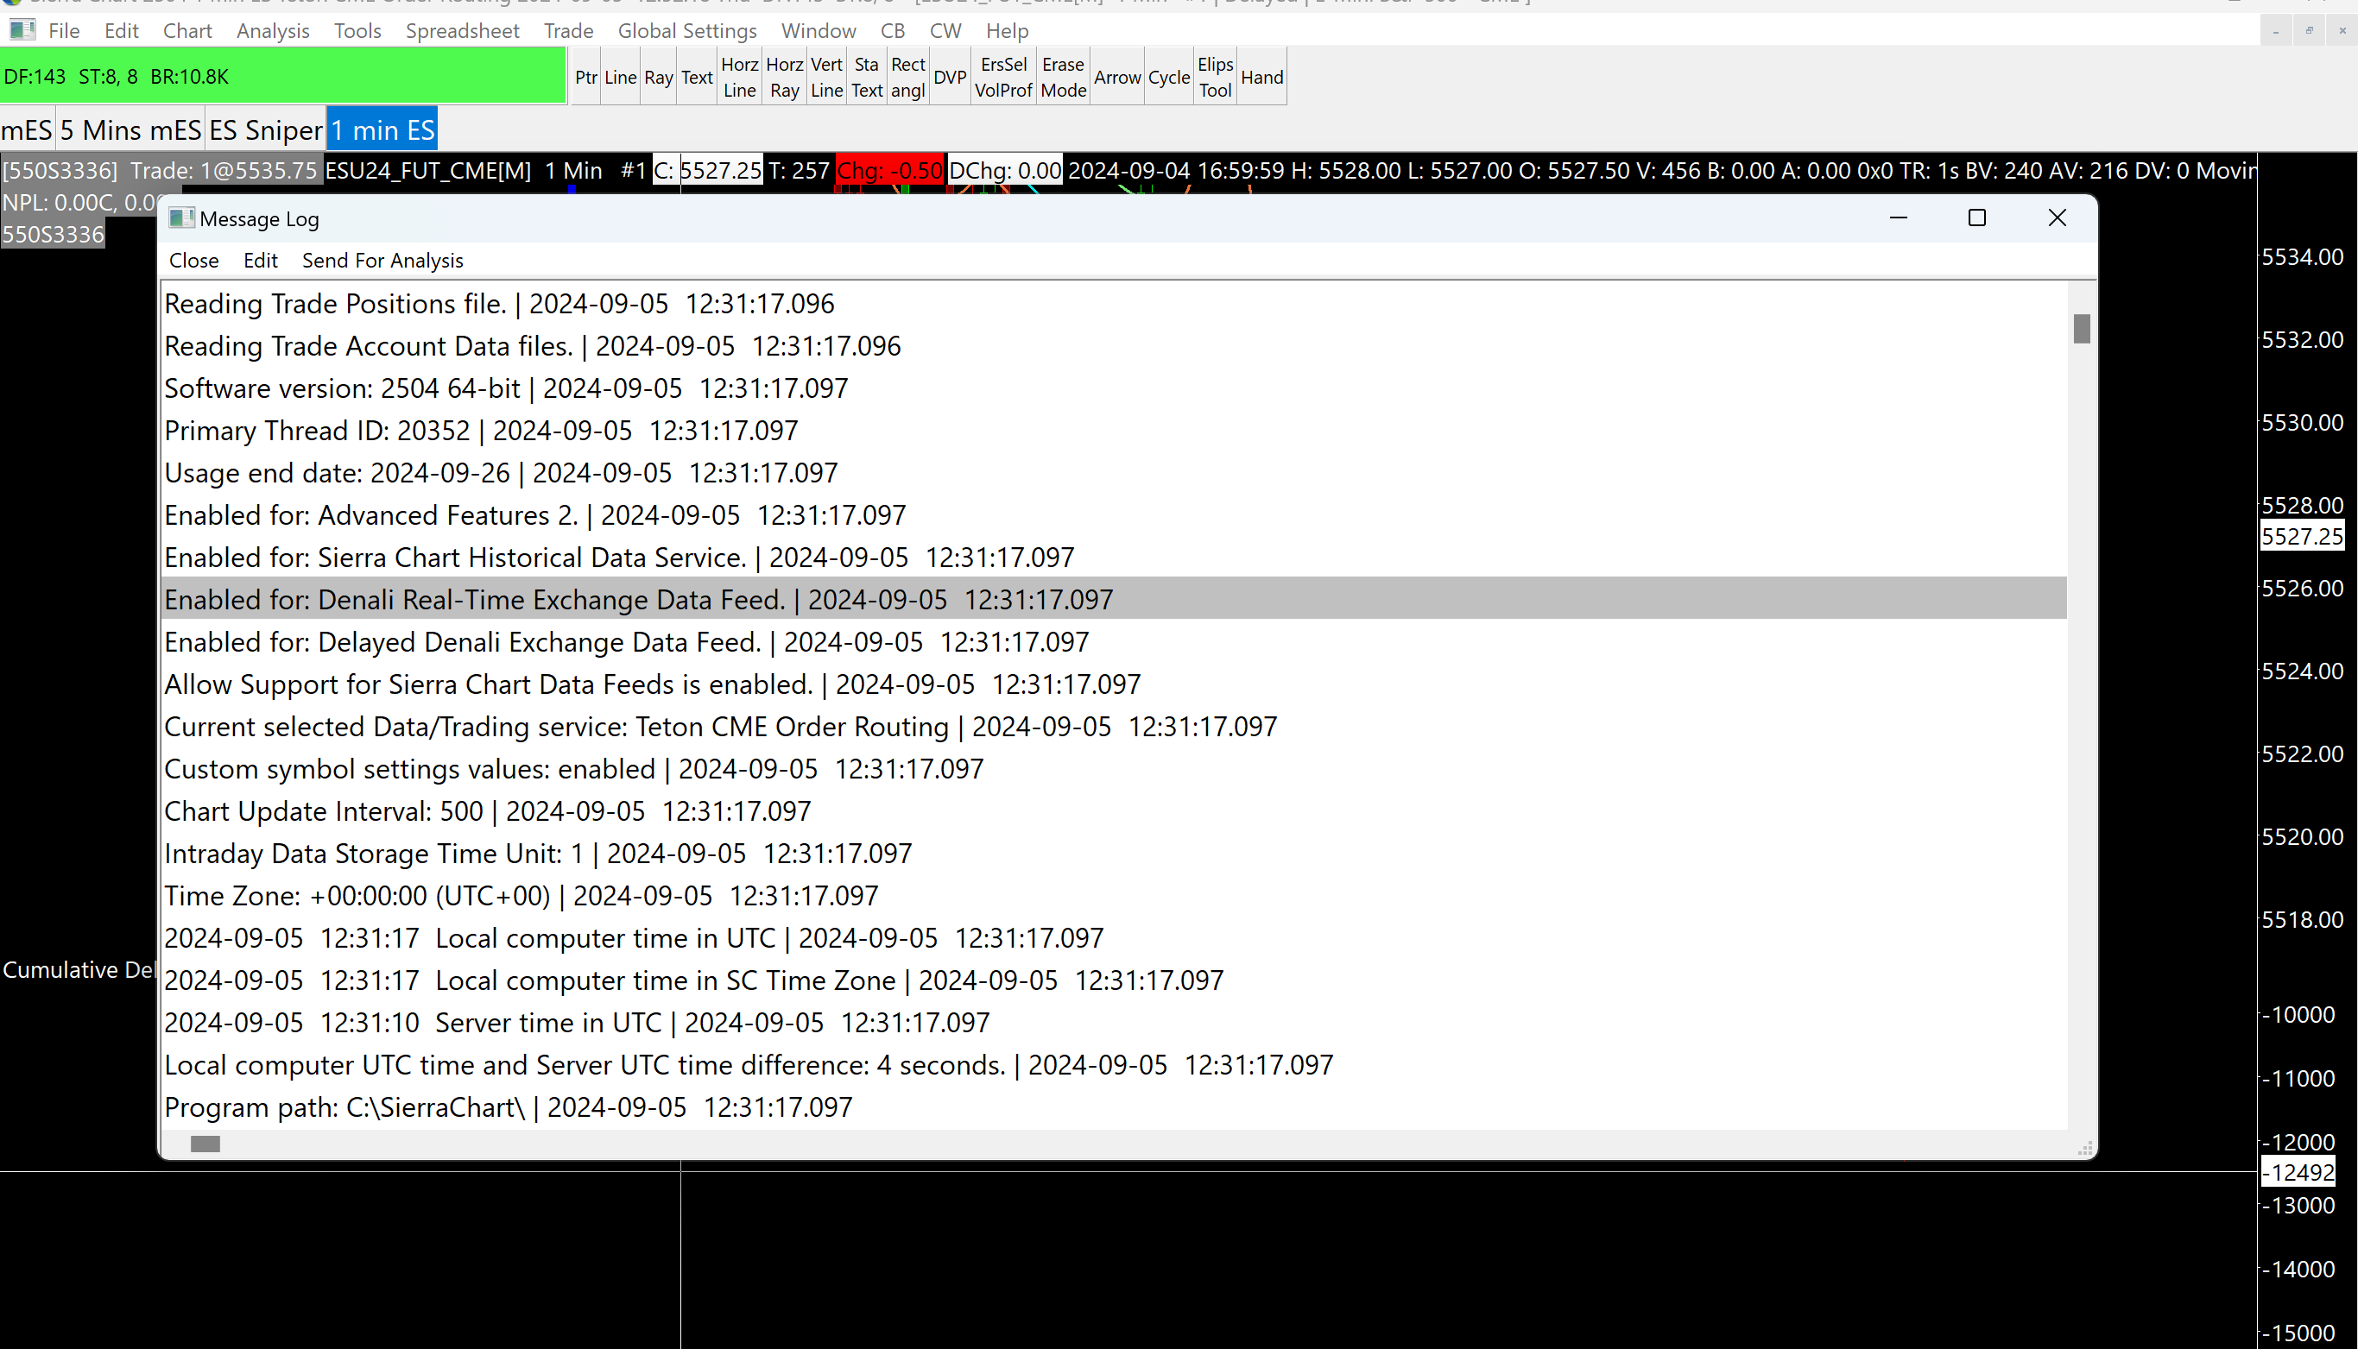Select the Cycle drawing tool
Image resolution: width=2358 pixels, height=1349 pixels.
(1169, 77)
